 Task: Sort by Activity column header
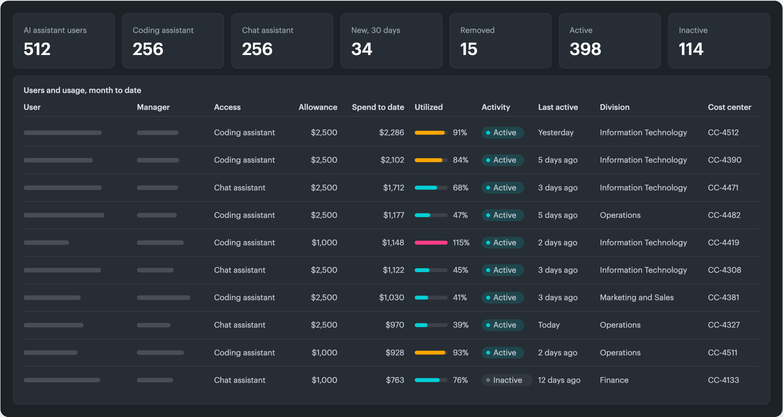click(x=495, y=107)
